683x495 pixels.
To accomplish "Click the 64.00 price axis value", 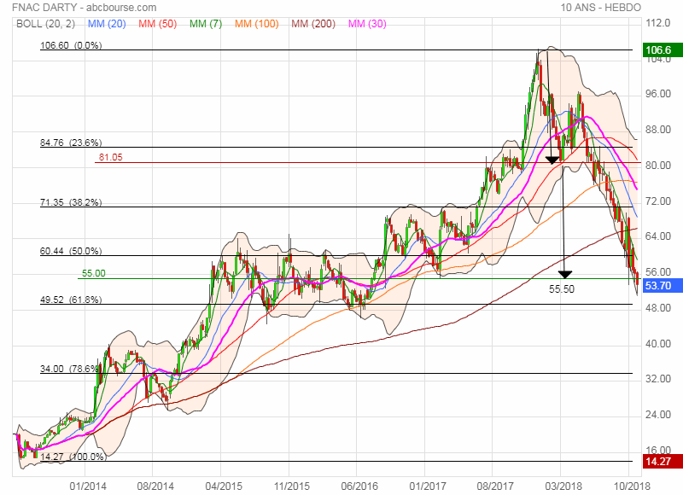I will (x=658, y=236).
